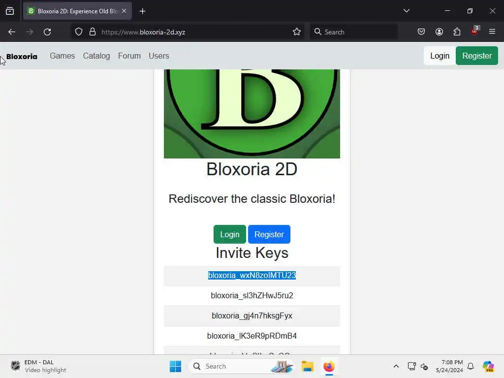Open Firefox application menu
The width and height of the screenshot is (504, 378).
492,32
